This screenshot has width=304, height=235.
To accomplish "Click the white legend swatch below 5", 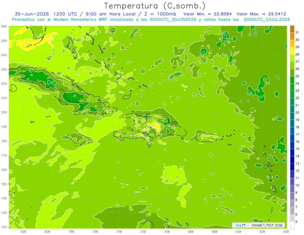I will tap(292, 225).
